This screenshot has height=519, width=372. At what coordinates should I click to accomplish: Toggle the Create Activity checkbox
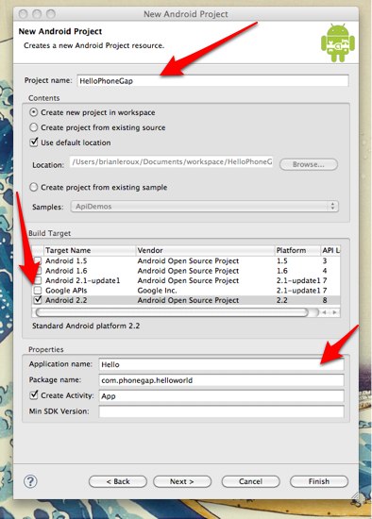(x=34, y=394)
